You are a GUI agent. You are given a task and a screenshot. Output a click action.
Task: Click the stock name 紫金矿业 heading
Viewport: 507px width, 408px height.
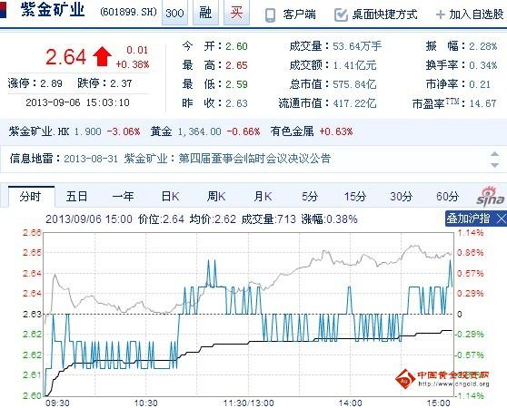click(x=53, y=9)
